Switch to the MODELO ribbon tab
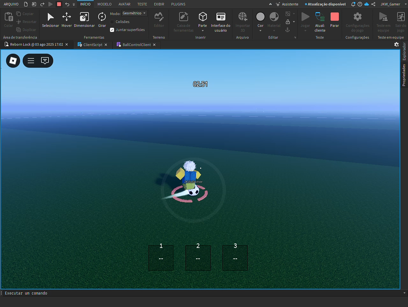This screenshot has height=307, width=408. (x=104, y=4)
